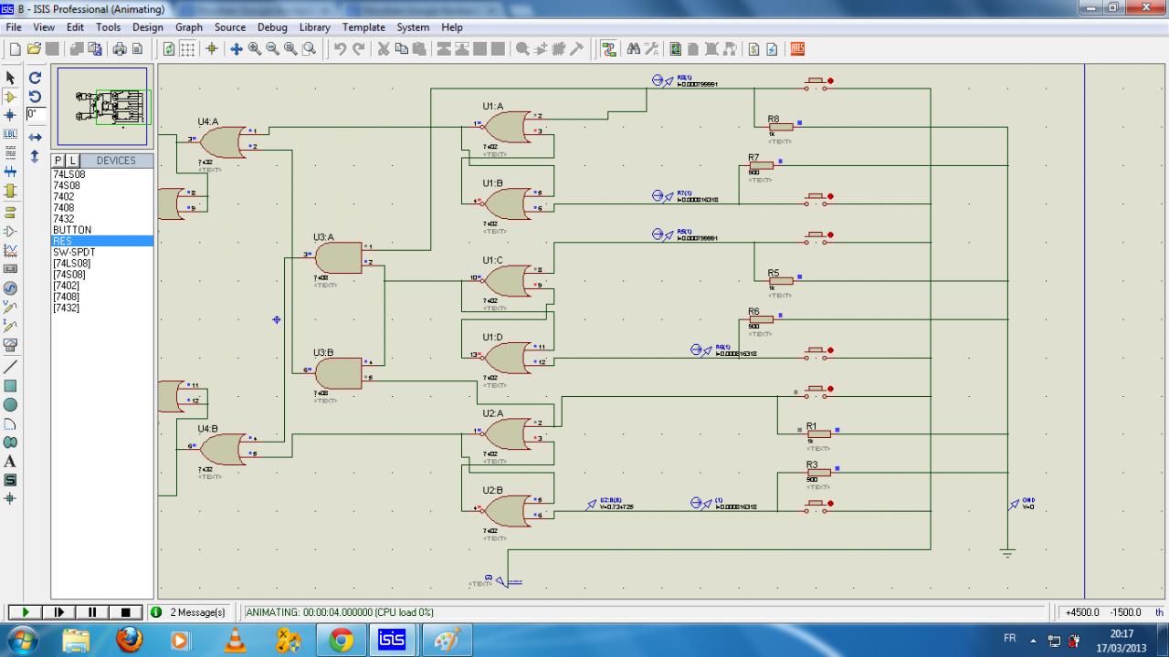
Task: Click the Pan/center-at-cursor toolbar icon
Action: tap(237, 49)
